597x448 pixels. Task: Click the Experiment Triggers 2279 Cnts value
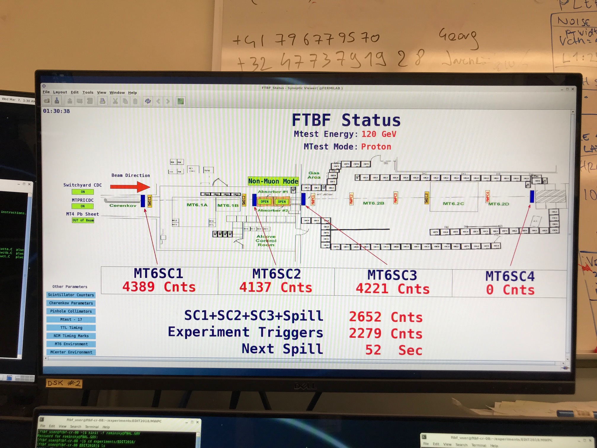click(x=386, y=333)
